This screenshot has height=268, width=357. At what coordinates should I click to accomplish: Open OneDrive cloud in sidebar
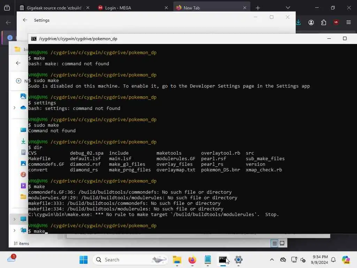[23, 107]
